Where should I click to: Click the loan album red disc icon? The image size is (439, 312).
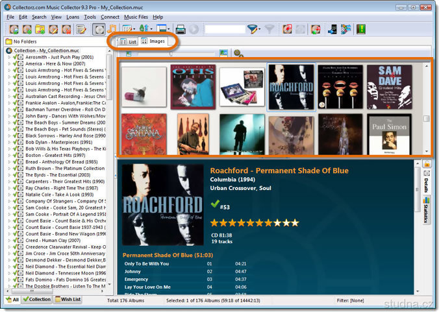(x=287, y=29)
